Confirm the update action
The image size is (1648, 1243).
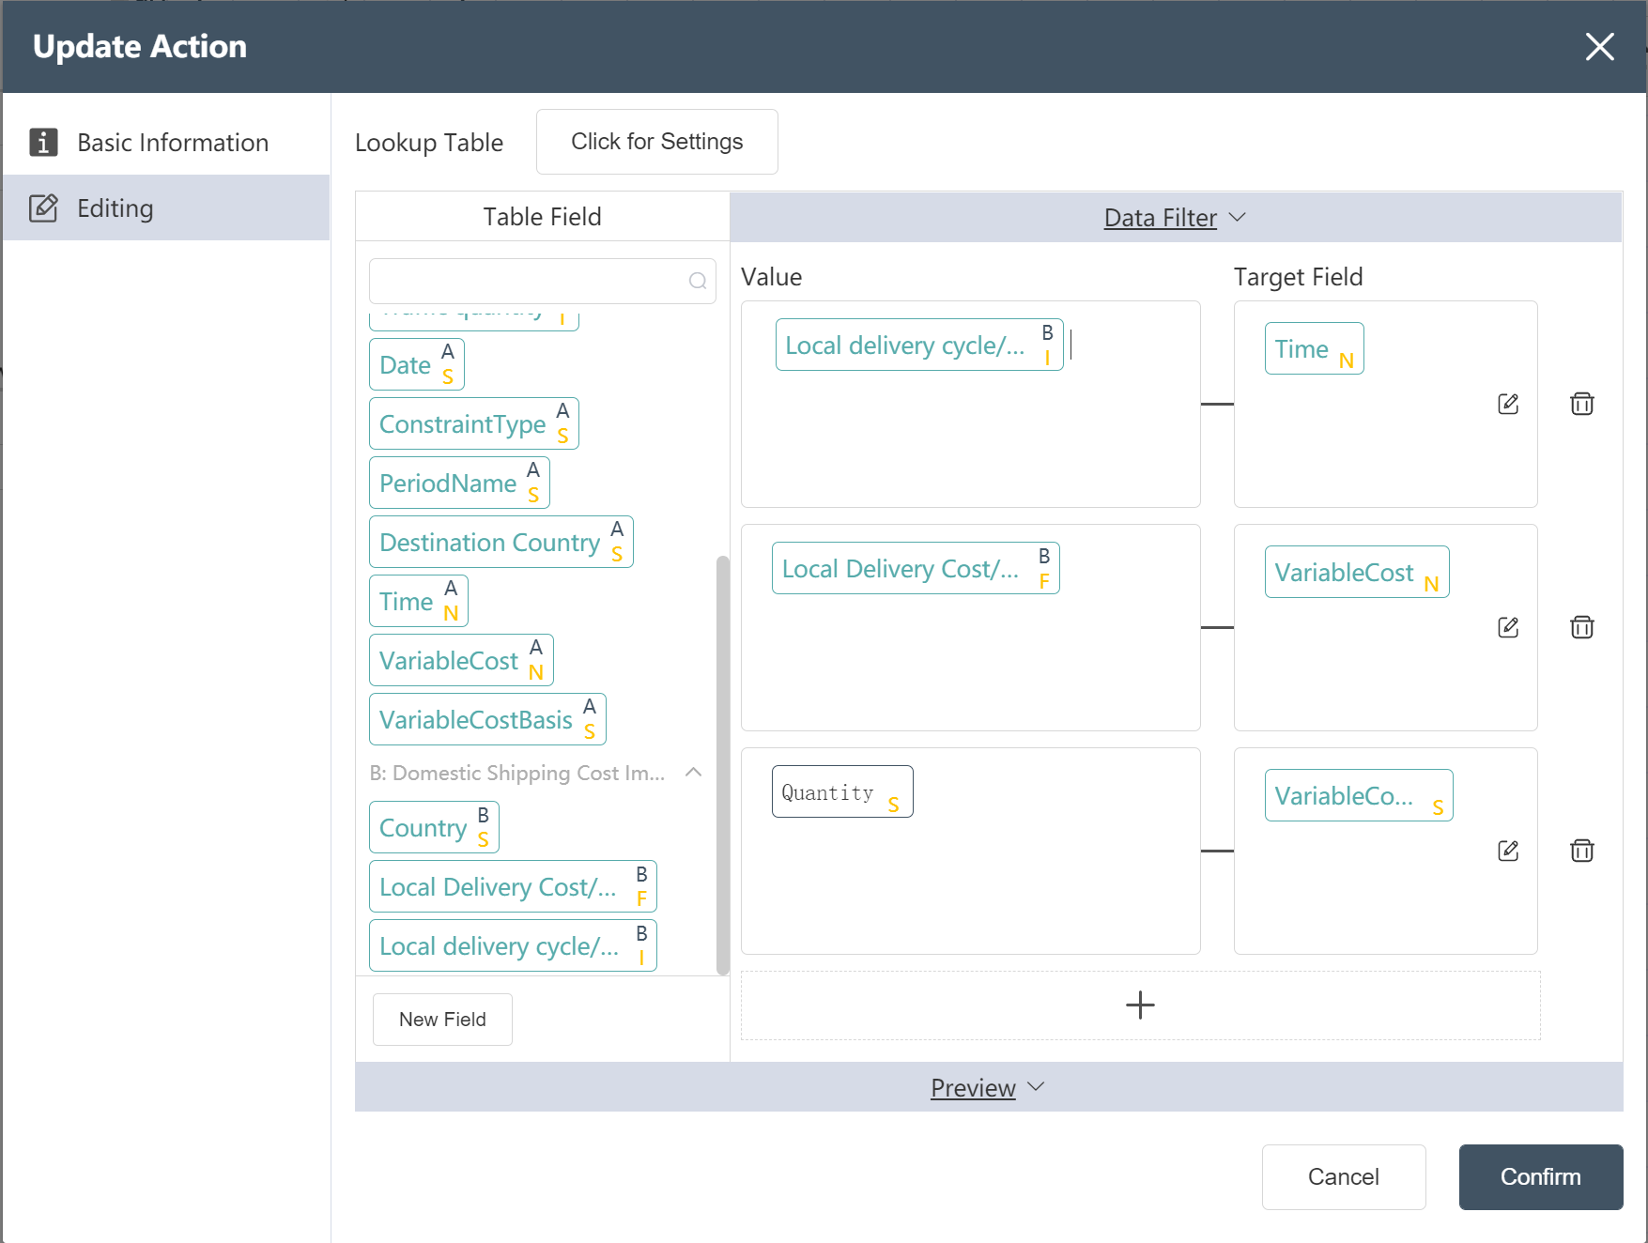pos(1541,1176)
